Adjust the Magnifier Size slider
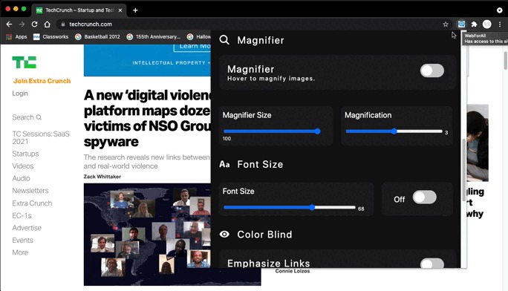Screen dimensions: 508x291 pos(272,131)
